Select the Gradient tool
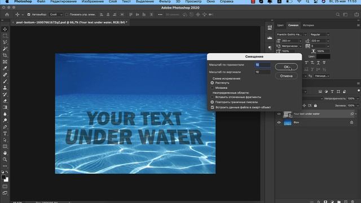 [5, 107]
